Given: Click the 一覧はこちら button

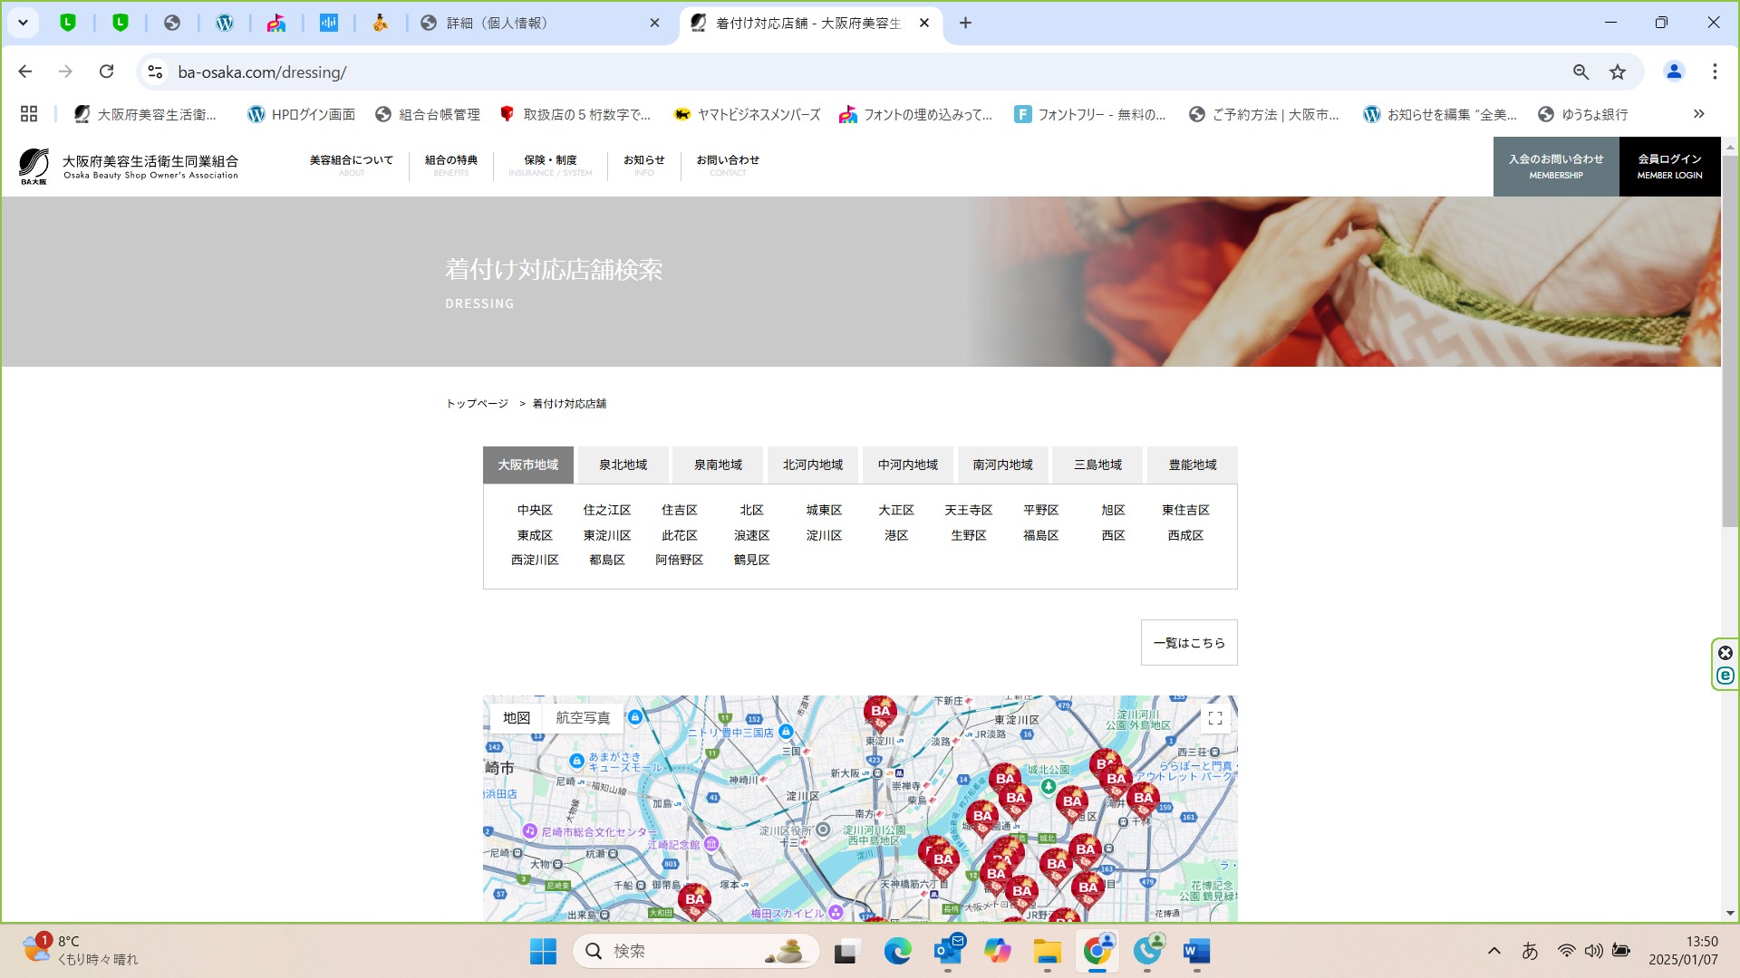Looking at the screenshot, I should [1188, 643].
